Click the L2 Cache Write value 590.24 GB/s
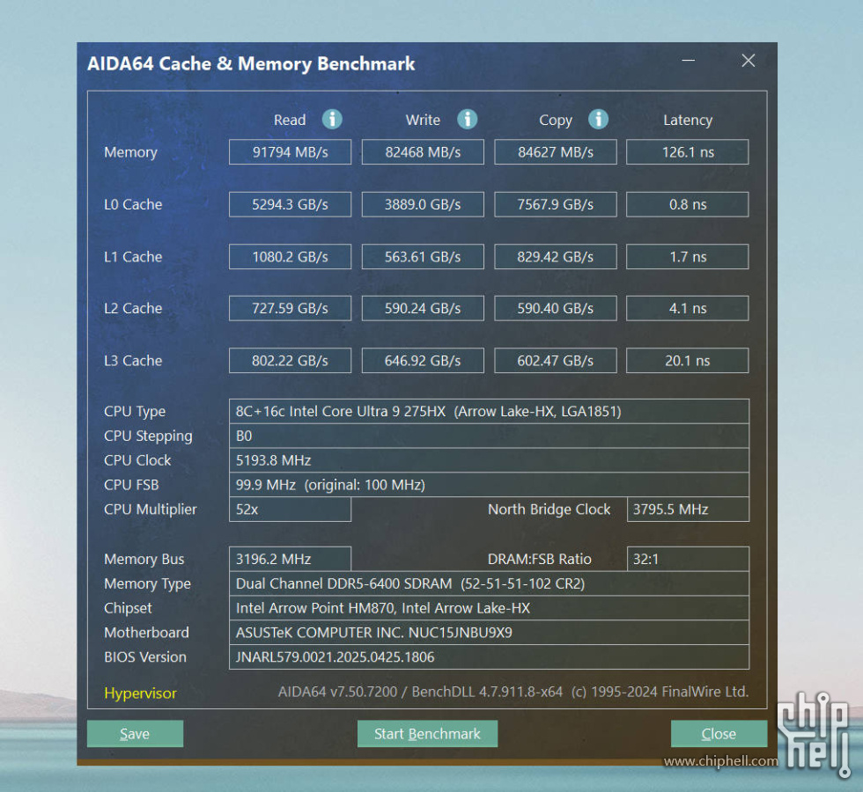863x792 pixels. (423, 309)
